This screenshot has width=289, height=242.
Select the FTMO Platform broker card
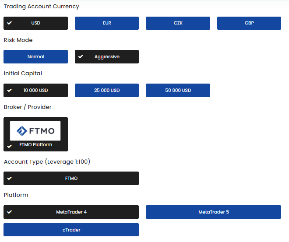tap(35, 134)
